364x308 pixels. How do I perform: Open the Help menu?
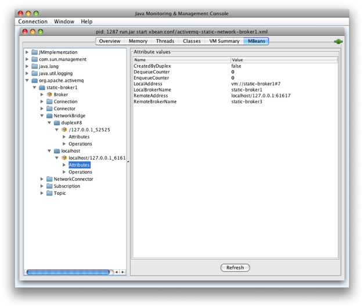tap(87, 21)
